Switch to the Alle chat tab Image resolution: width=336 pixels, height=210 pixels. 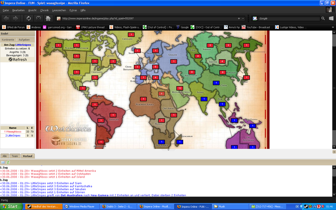point(5,156)
